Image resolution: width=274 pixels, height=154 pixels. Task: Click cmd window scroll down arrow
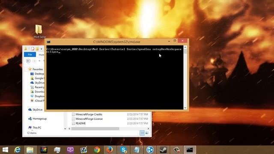point(185,108)
